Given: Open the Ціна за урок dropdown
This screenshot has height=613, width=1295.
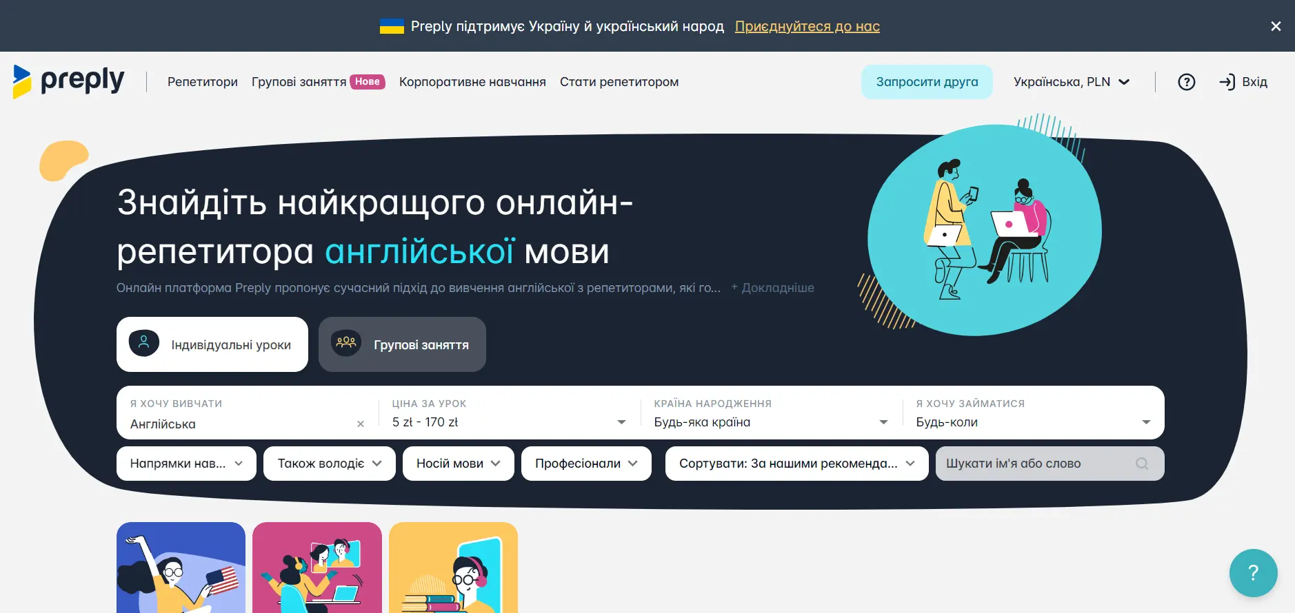Looking at the screenshot, I should [x=509, y=413].
